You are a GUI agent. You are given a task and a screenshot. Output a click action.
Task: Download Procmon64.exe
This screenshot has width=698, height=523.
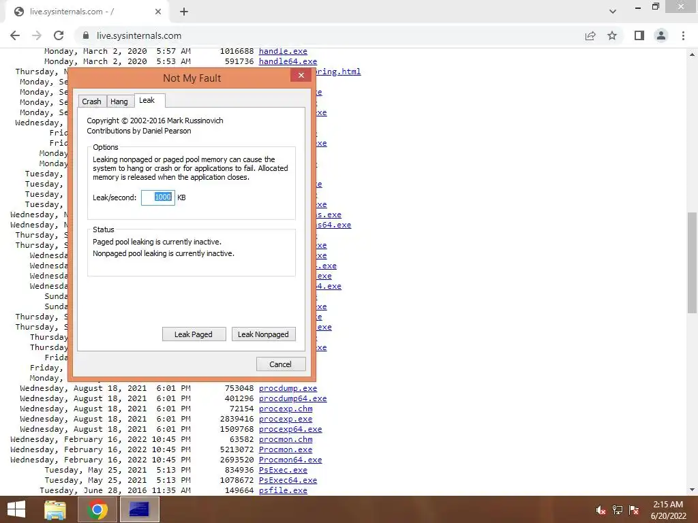290,460
